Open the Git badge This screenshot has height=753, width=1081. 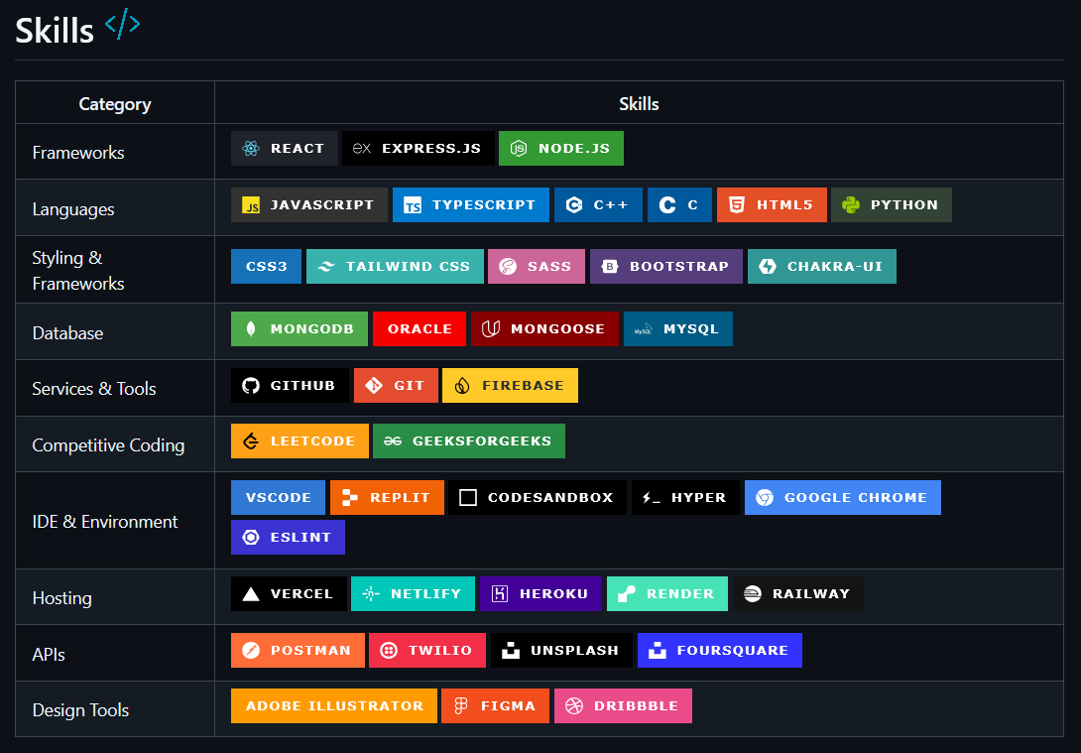coord(396,386)
